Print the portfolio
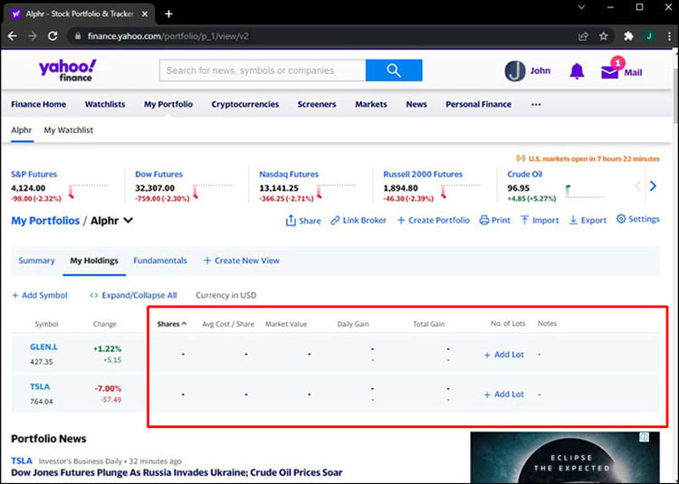This screenshot has width=679, height=484. [495, 220]
